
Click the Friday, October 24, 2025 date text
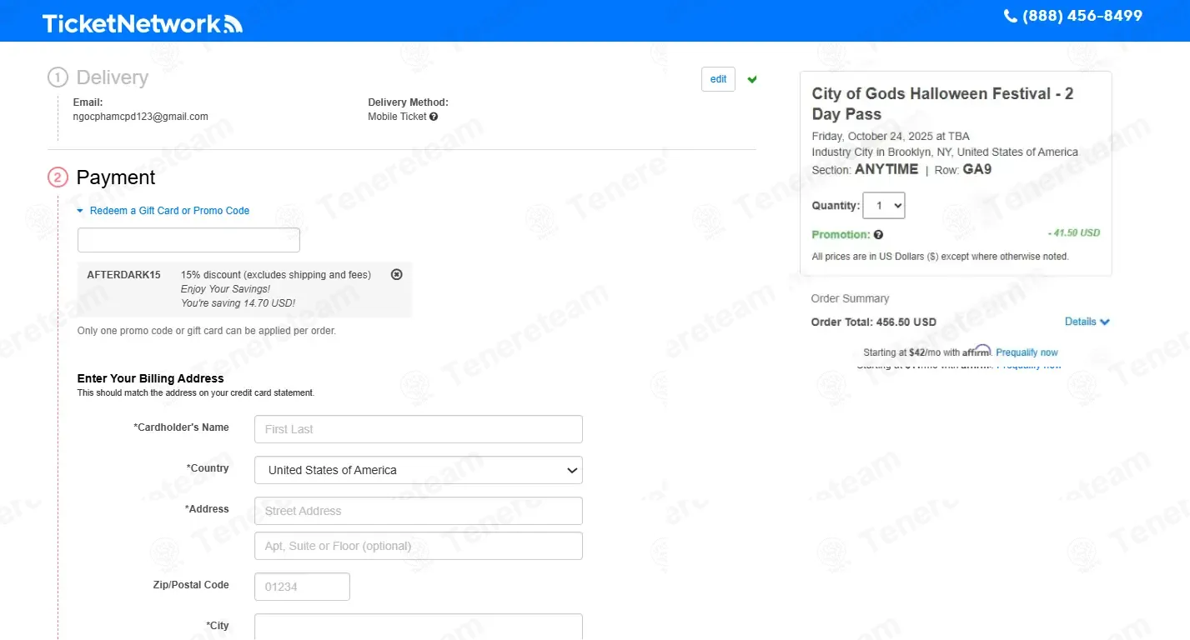click(891, 136)
